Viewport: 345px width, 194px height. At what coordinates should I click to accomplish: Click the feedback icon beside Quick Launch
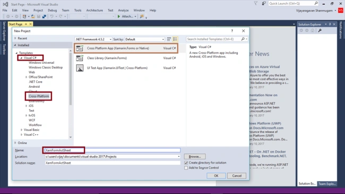264,4
